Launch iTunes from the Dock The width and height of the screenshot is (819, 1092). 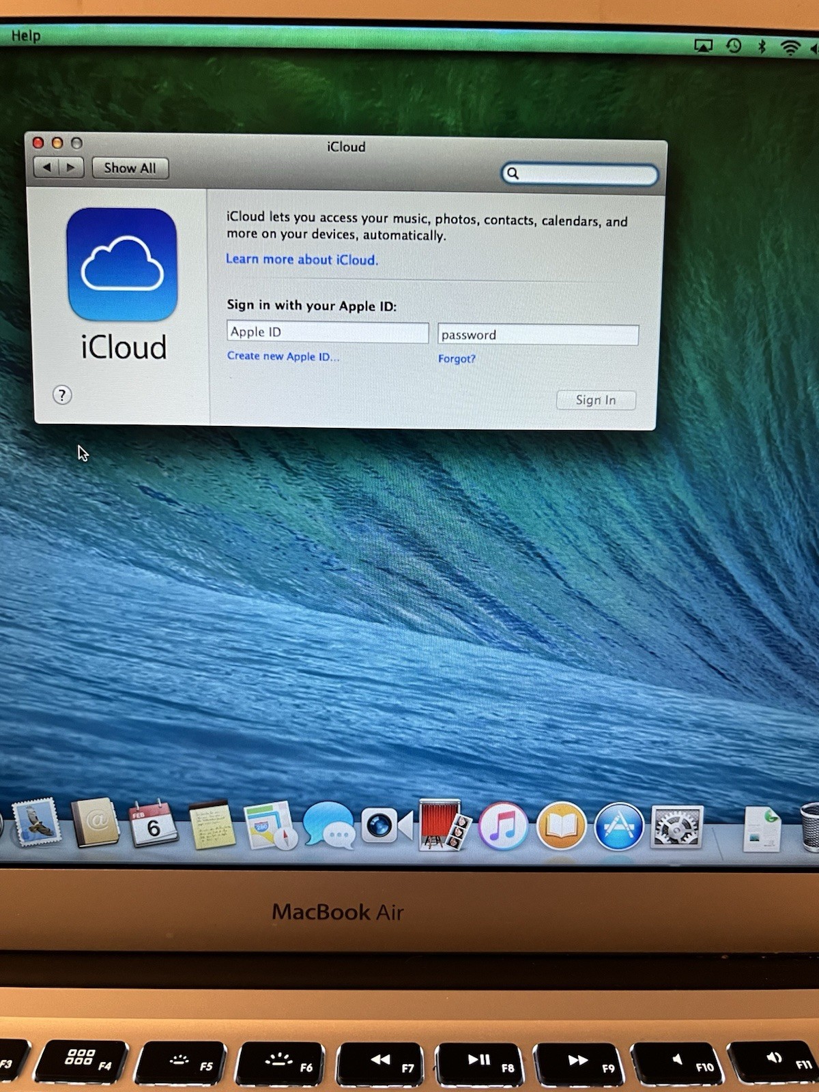503,827
